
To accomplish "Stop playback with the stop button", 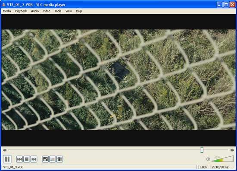I will [x=27, y=159].
